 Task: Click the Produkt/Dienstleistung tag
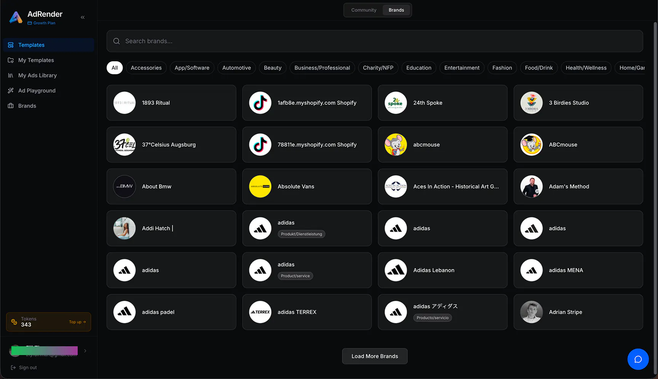[x=302, y=234]
